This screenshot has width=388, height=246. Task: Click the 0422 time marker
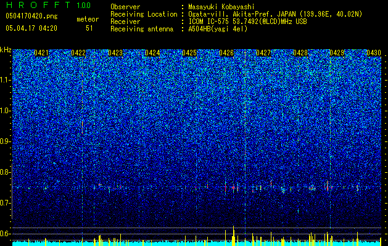(x=78, y=53)
